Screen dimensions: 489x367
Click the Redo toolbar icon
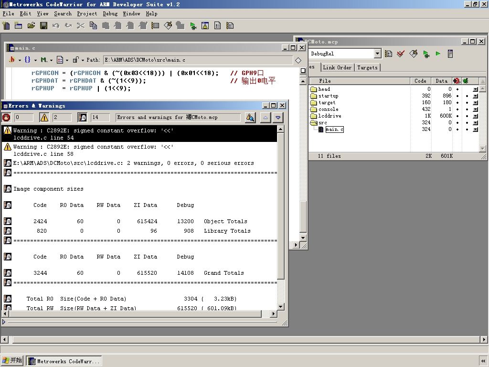68,26
